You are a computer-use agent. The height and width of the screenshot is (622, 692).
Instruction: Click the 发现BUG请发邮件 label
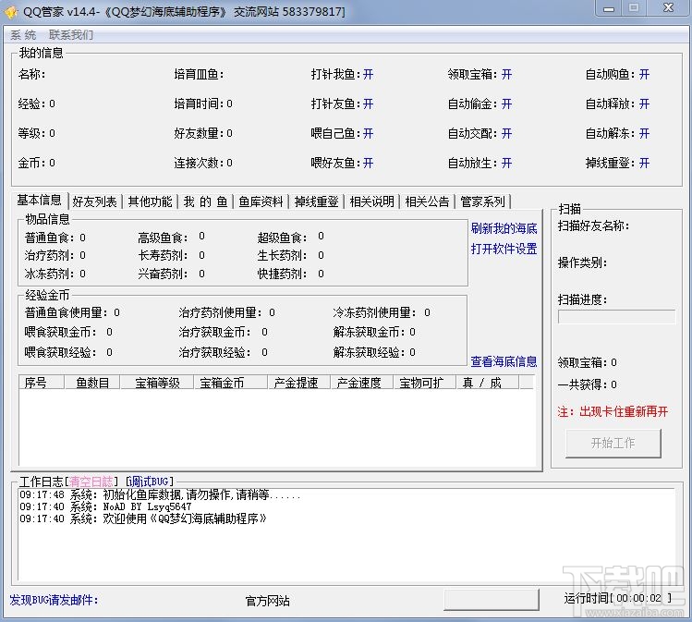[x=54, y=600]
